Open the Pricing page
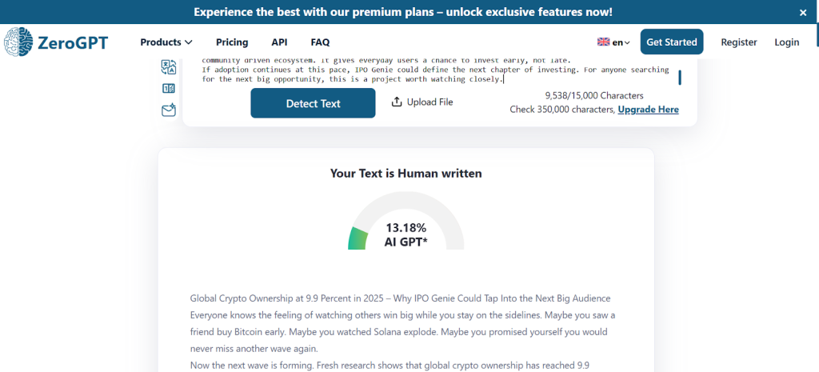The height and width of the screenshot is (372, 819). click(232, 42)
